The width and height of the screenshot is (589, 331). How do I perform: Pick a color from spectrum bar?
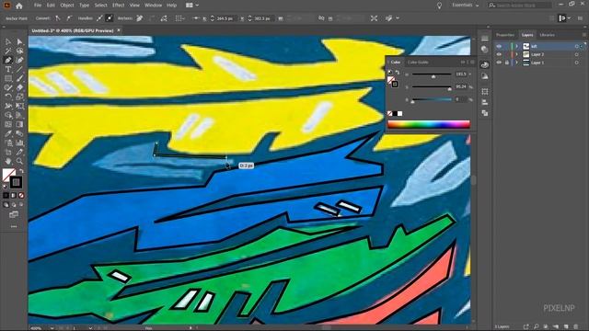coord(429,125)
